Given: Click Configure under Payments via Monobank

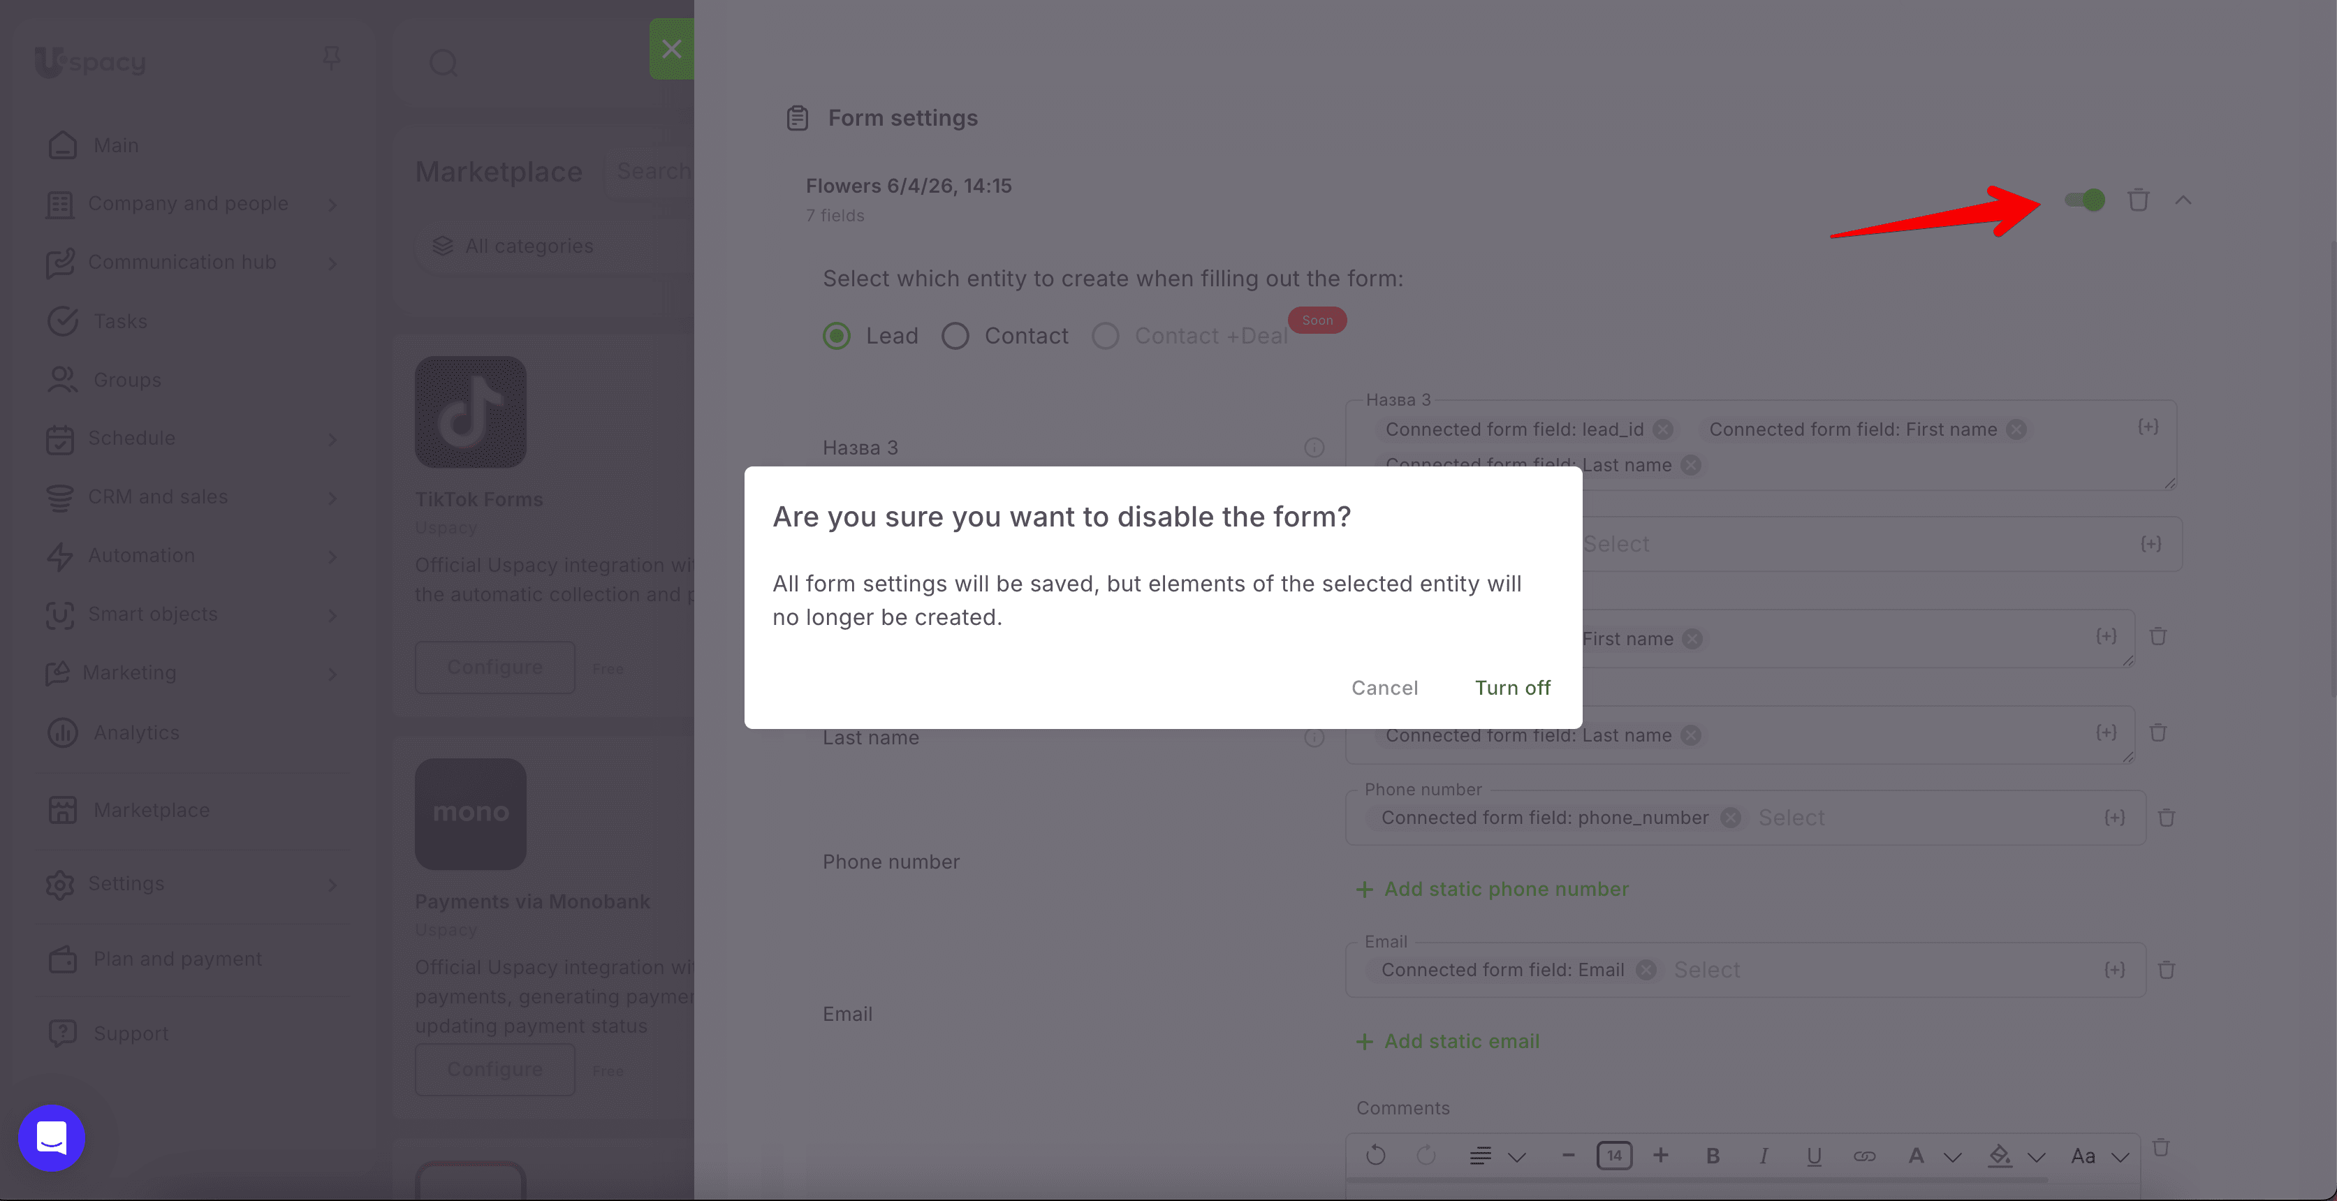Looking at the screenshot, I should tap(494, 1068).
